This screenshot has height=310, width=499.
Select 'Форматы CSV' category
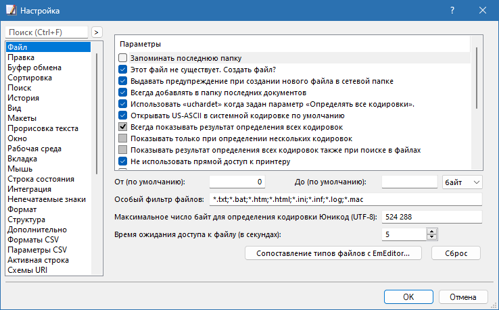click(49, 240)
